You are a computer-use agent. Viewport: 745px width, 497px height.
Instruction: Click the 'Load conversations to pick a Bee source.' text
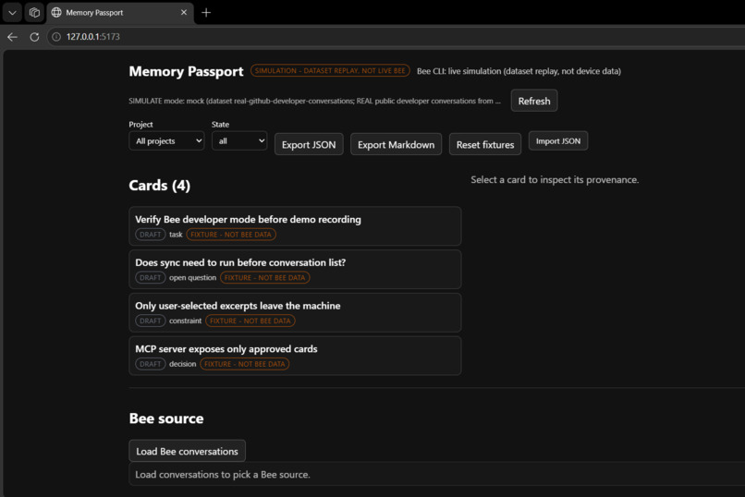click(223, 474)
